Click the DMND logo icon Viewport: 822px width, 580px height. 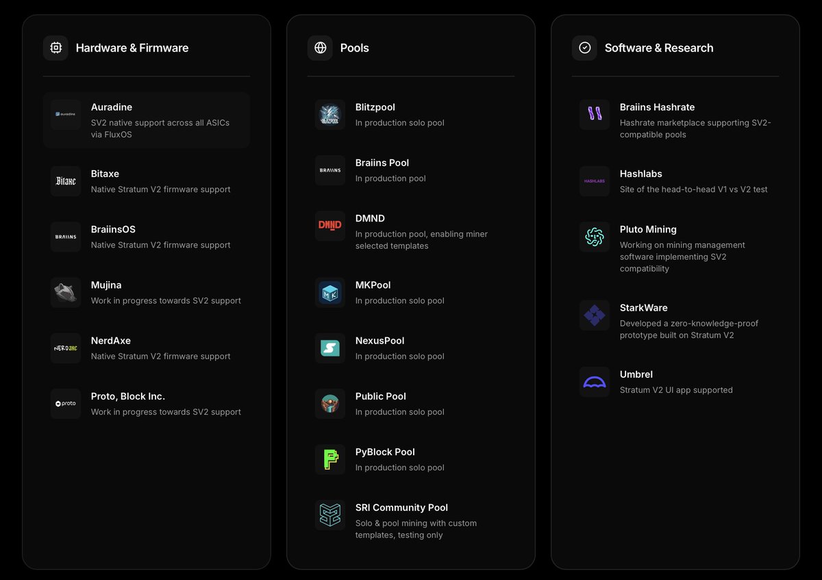(330, 226)
